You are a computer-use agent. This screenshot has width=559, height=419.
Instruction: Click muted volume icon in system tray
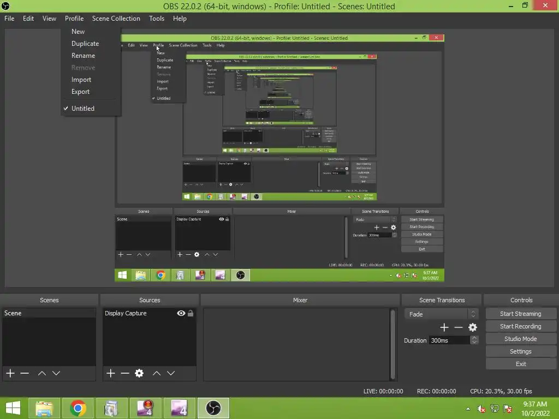click(481, 409)
